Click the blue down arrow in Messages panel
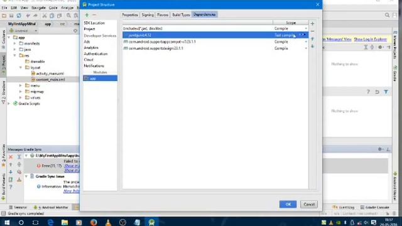 pos(11,172)
